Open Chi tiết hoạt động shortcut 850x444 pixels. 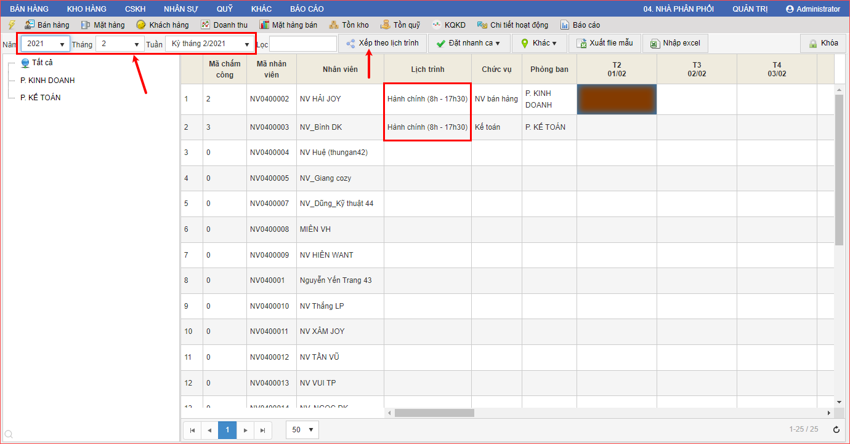pyautogui.click(x=512, y=25)
